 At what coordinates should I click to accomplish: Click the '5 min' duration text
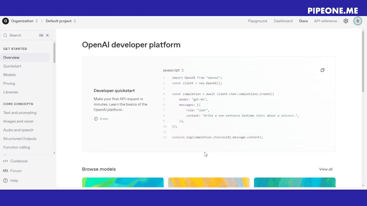[x=104, y=119]
